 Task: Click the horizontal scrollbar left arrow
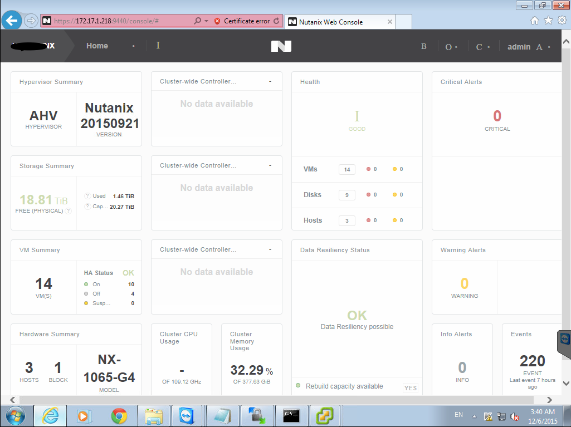(x=12, y=400)
